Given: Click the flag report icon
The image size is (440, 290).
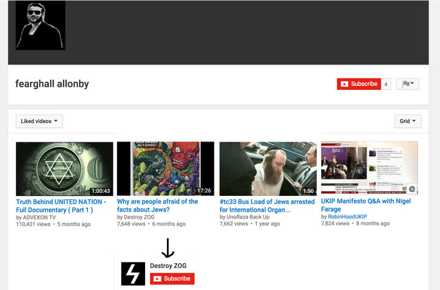Looking at the screenshot, I should (x=406, y=84).
